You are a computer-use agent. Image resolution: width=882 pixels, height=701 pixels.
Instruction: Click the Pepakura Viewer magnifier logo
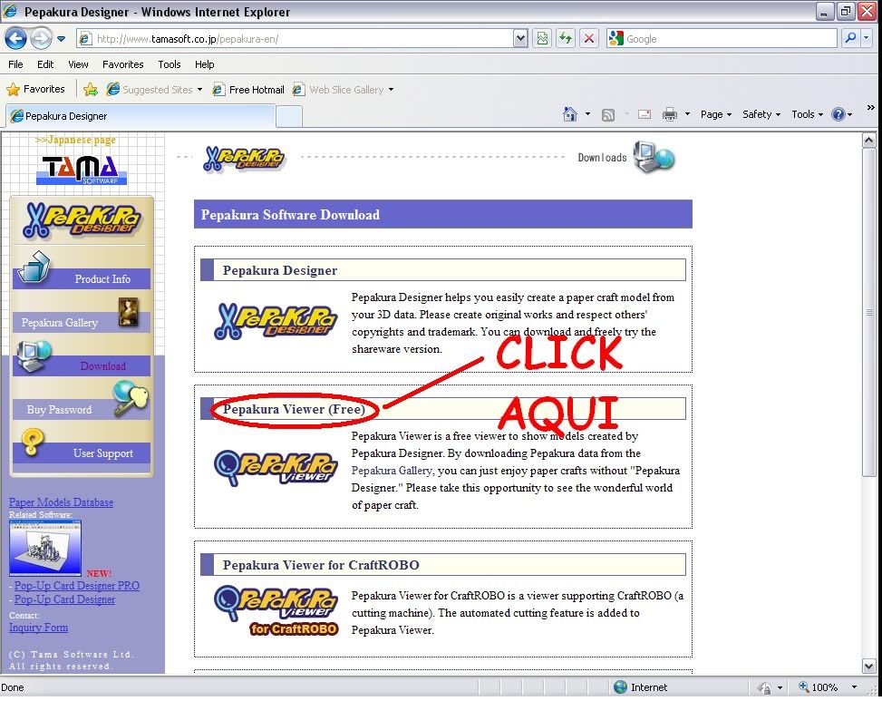tap(276, 469)
